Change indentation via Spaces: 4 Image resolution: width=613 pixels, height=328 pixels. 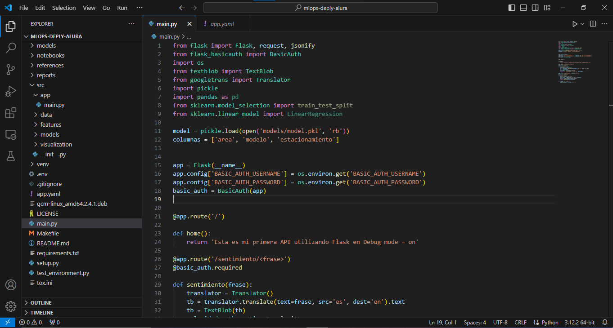pyautogui.click(x=475, y=322)
